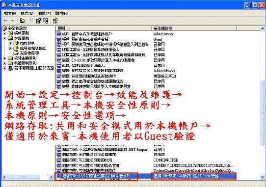Viewport: 266px width, 187px height.
Task: Click the policy icon of the .NET Passport row
Action: 59,150
